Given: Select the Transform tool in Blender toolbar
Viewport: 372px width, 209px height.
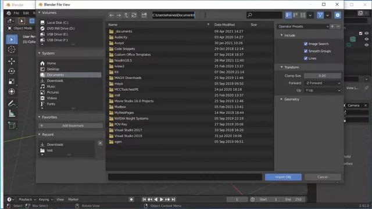Looking at the screenshot, I should 12,92.
